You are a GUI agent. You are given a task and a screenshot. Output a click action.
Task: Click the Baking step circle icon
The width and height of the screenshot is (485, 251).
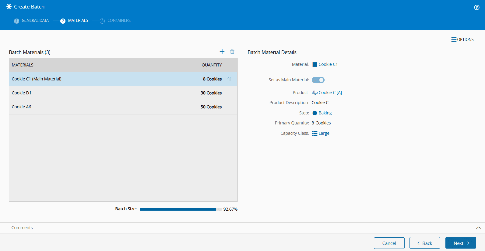tap(315, 113)
